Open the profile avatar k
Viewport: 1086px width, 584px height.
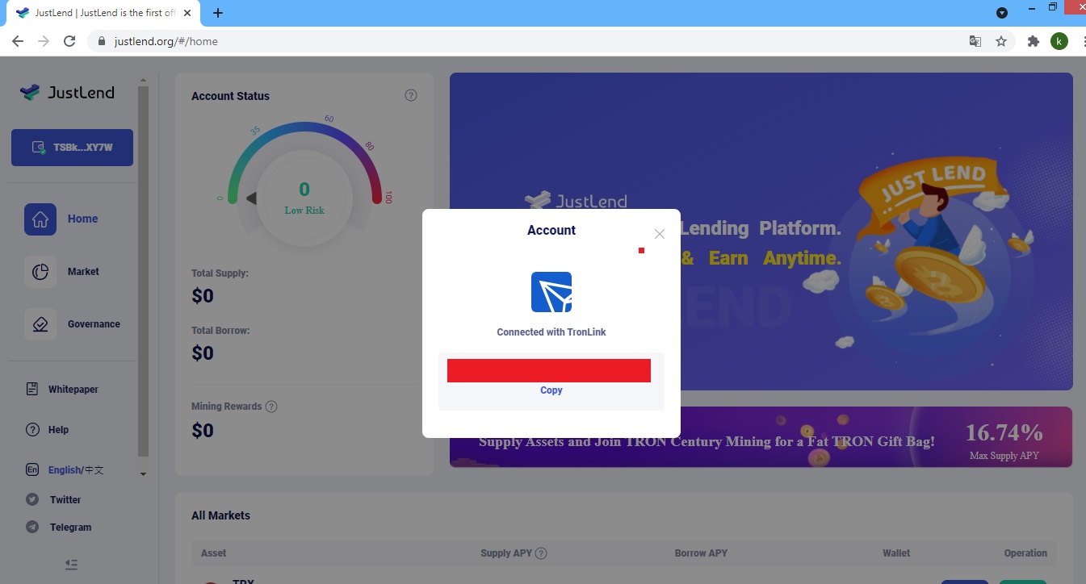[x=1059, y=41]
